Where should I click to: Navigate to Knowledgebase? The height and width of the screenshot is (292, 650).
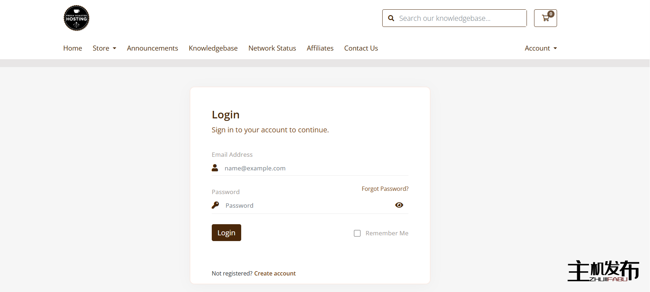[213, 48]
